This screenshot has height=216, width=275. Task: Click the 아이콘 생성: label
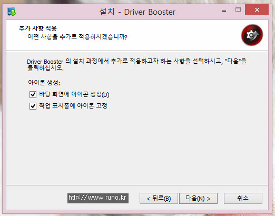click(x=44, y=83)
